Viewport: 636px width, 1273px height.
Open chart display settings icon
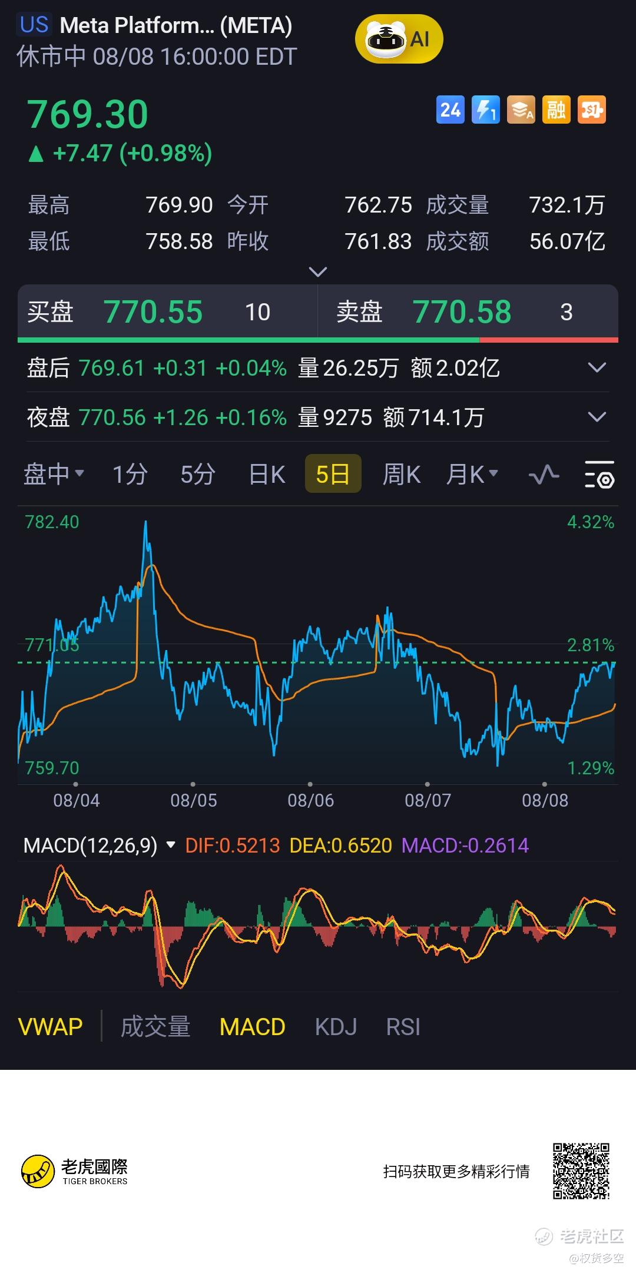pos(599,474)
